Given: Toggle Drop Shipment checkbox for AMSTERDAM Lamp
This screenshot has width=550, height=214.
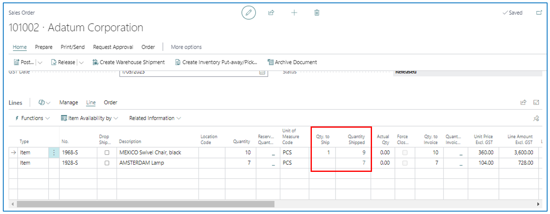Looking at the screenshot, I should pos(107,163).
